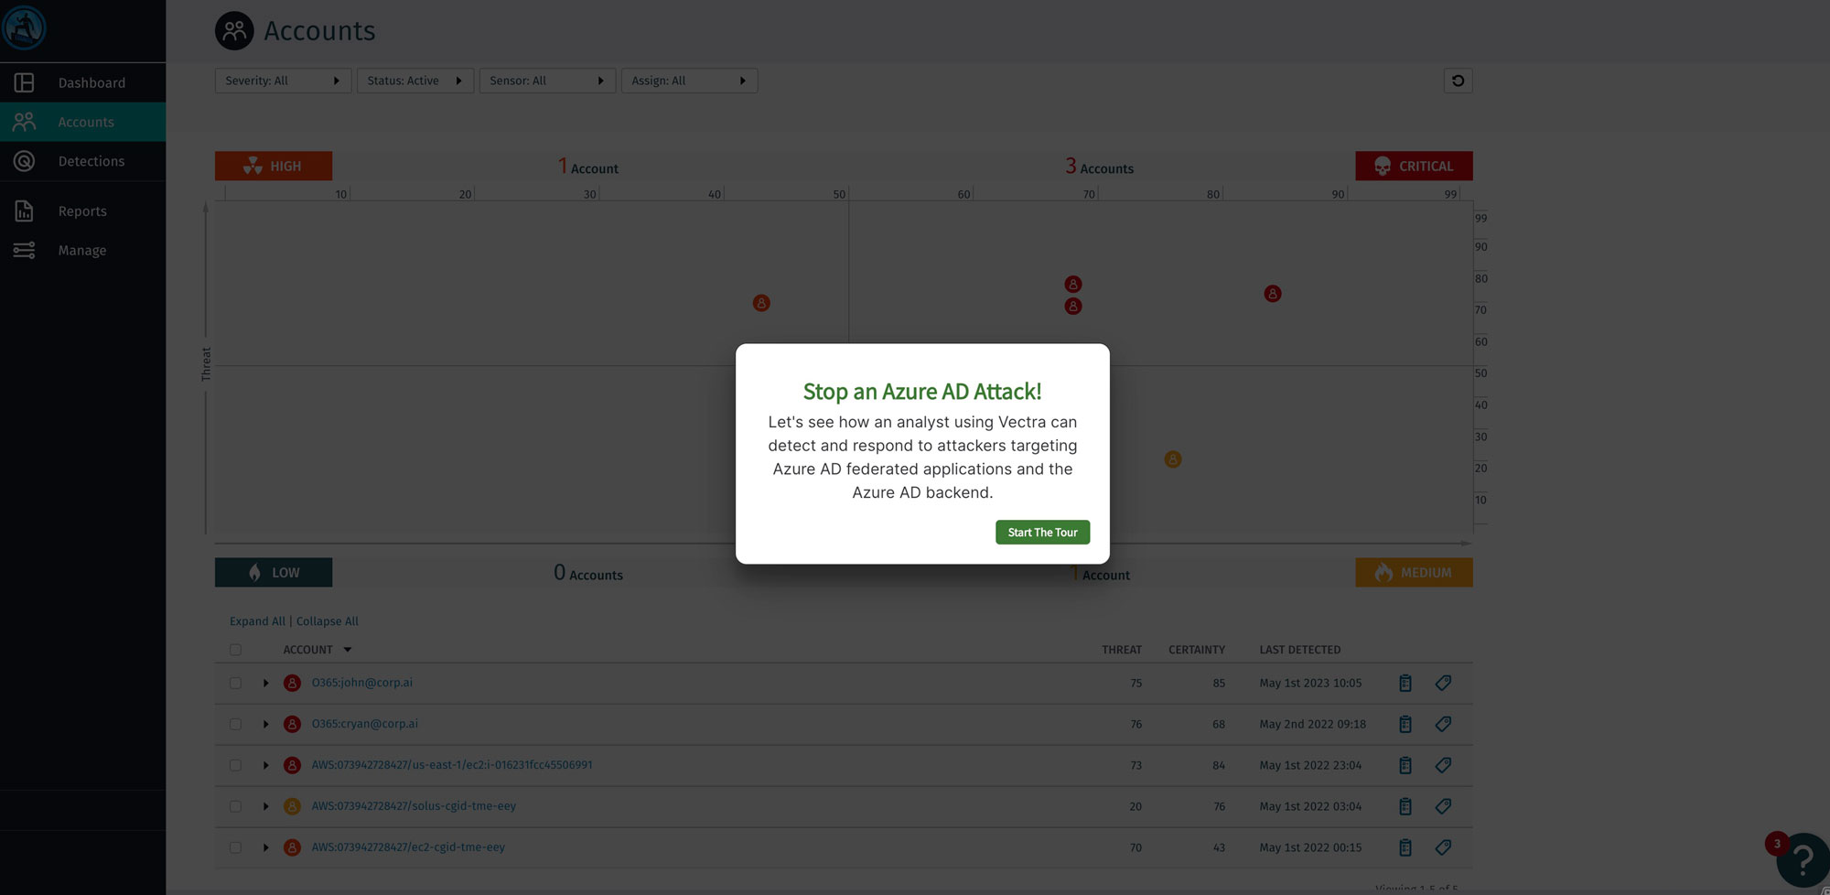
Task: Sort by the THREAT column header
Action: pos(1122,650)
